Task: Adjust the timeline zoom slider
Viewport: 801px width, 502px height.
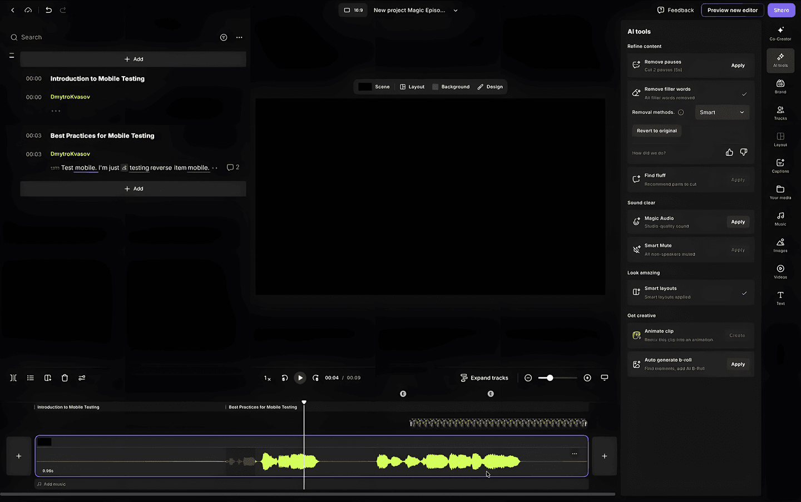Action: [x=550, y=377]
